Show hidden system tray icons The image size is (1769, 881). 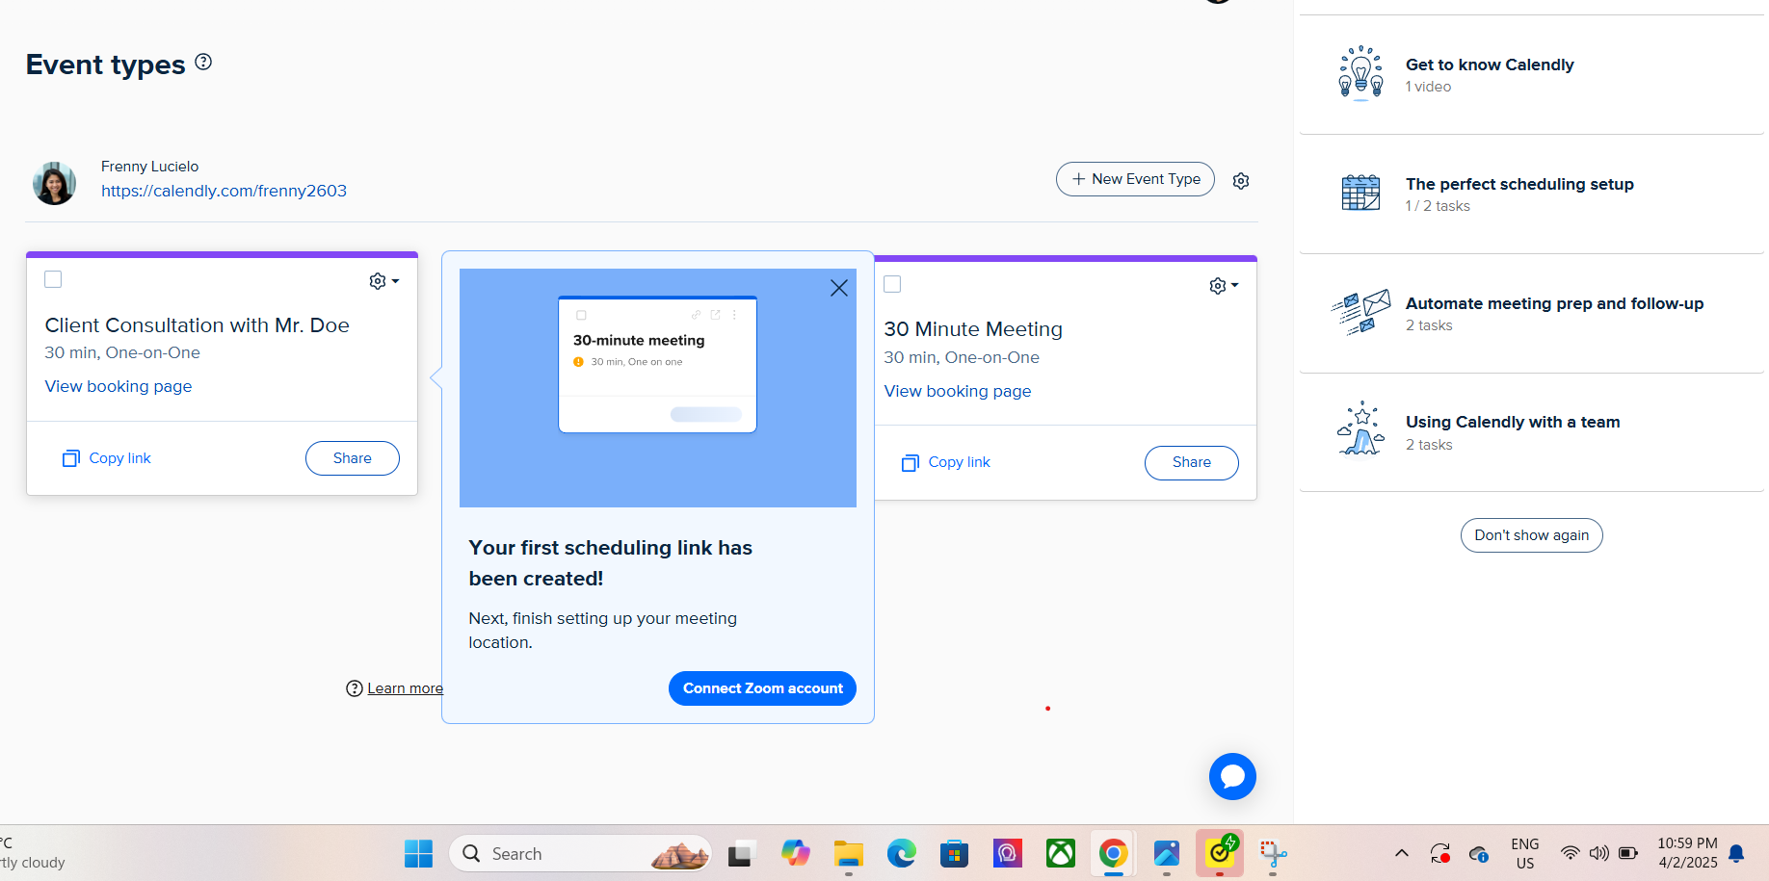pos(1402,853)
